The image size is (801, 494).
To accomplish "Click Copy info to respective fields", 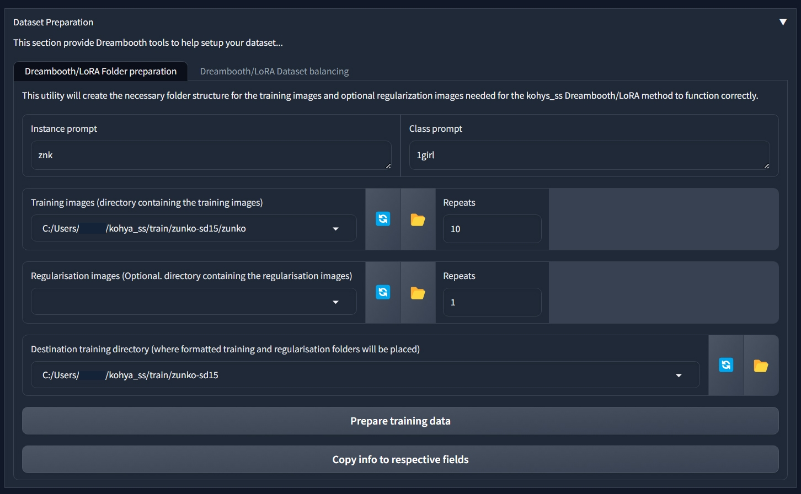I will click(400, 459).
